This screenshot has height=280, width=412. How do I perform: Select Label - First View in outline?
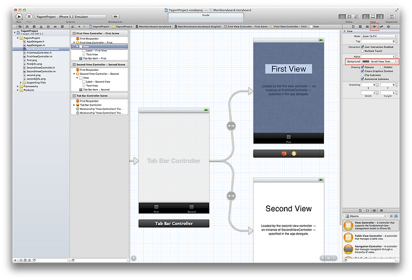tap(97, 50)
